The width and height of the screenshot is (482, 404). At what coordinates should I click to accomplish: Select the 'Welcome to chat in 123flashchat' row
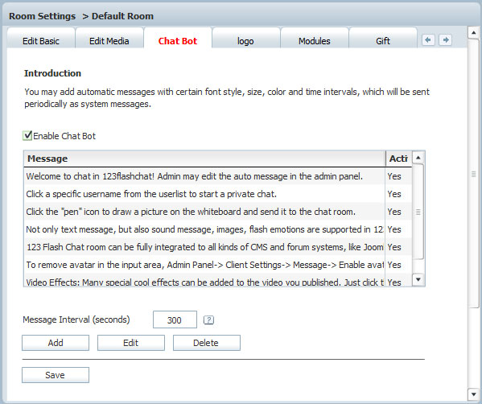(217, 176)
